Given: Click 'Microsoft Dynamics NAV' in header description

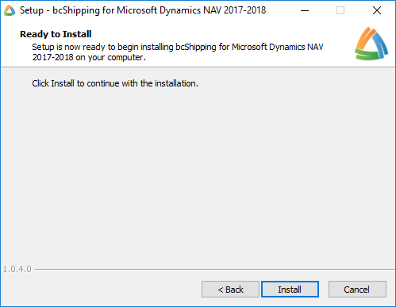Looking at the screenshot, I should (x=278, y=47).
